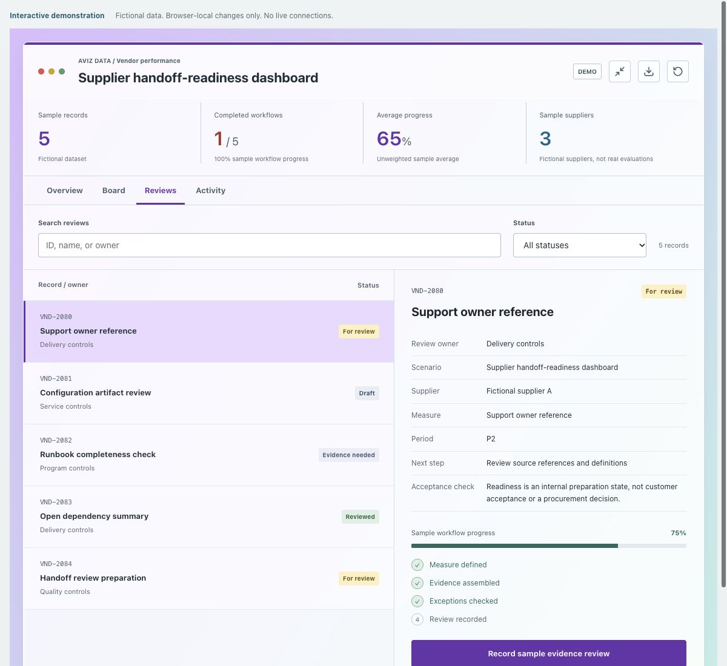Click the DEMO badge in header
The height and width of the screenshot is (666, 727).
[587, 71]
